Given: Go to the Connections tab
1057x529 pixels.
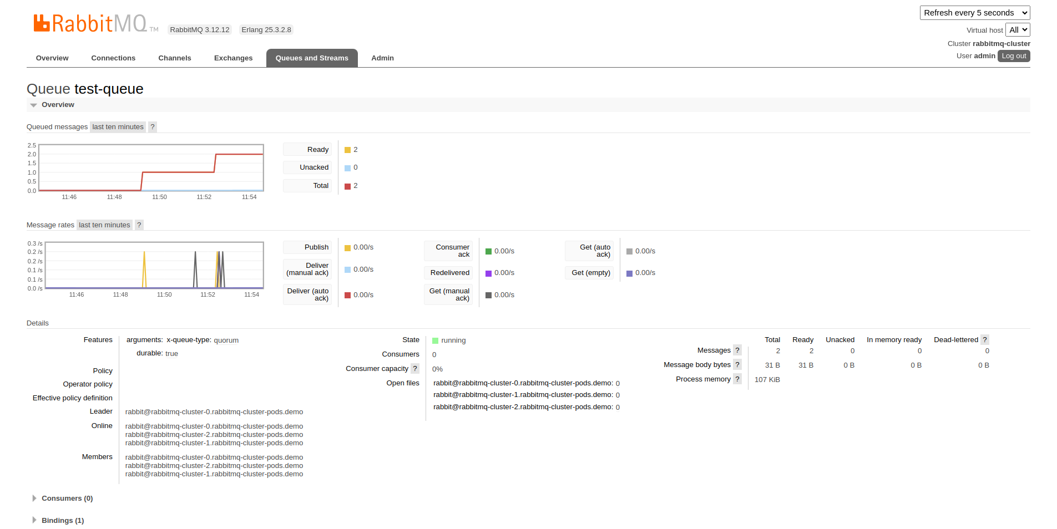Looking at the screenshot, I should [113, 58].
